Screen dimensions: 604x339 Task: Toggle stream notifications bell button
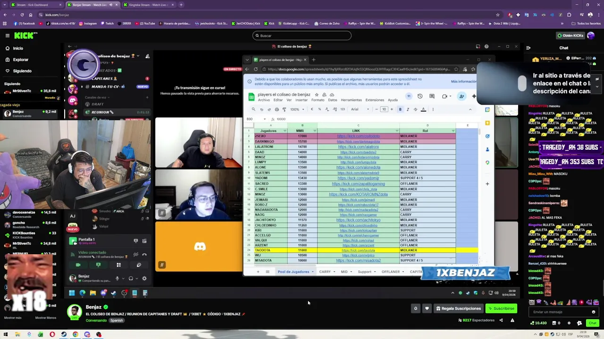click(416, 308)
